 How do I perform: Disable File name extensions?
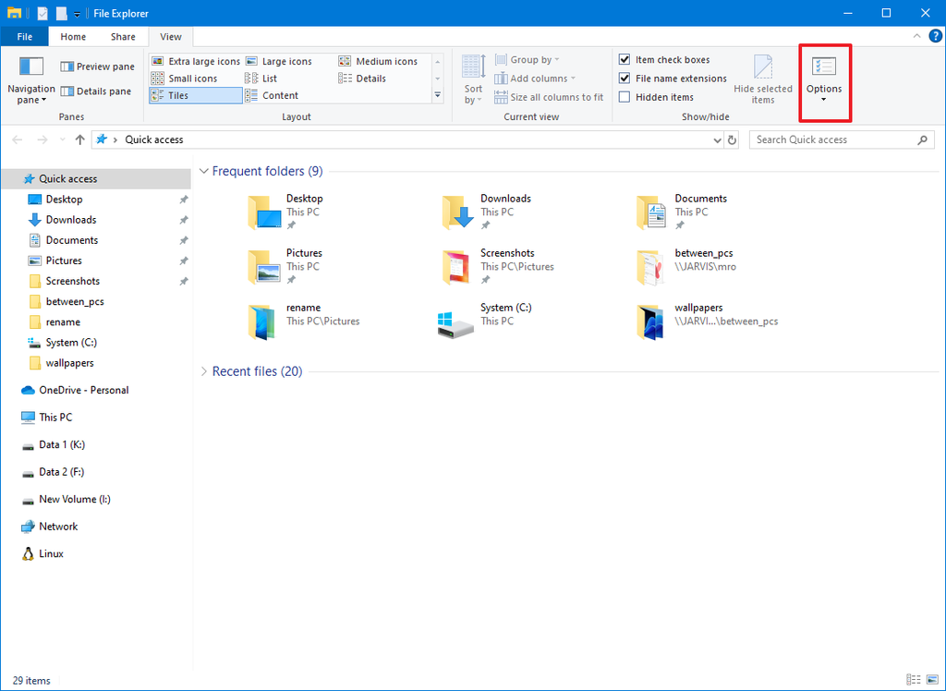(x=625, y=78)
